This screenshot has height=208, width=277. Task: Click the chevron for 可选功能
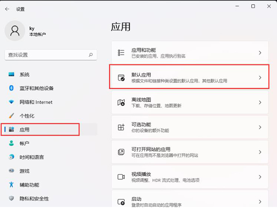pyautogui.click(x=260, y=127)
